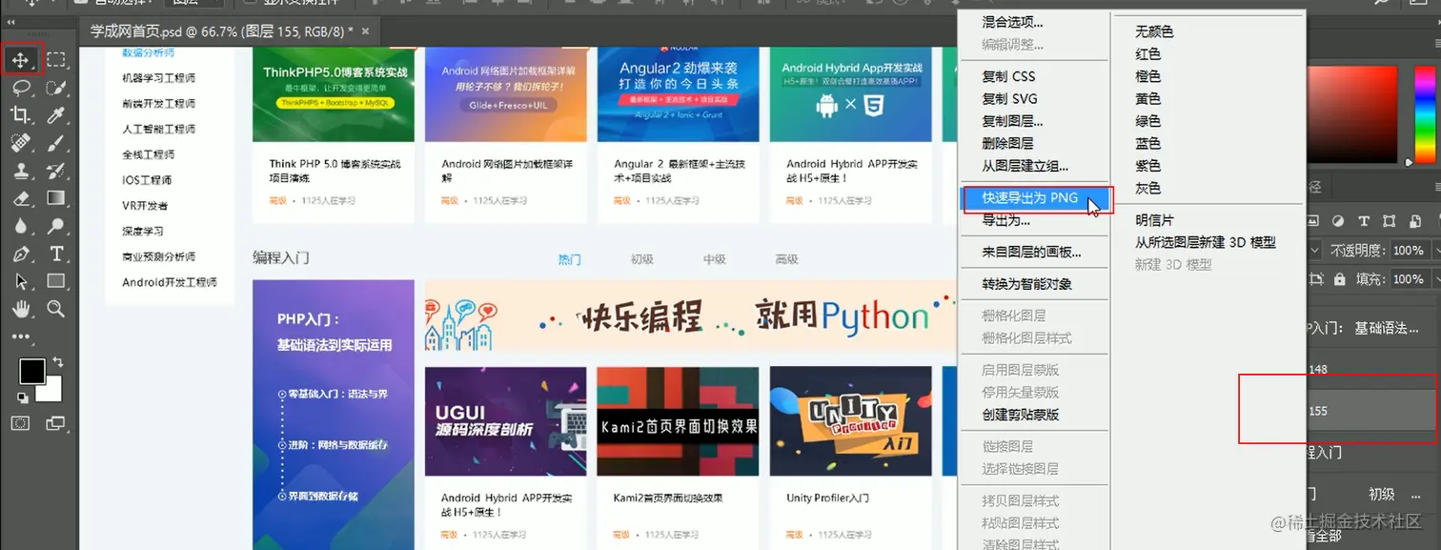The image size is (1441, 550).
Task: Select the Eraser tool
Action: (20, 198)
